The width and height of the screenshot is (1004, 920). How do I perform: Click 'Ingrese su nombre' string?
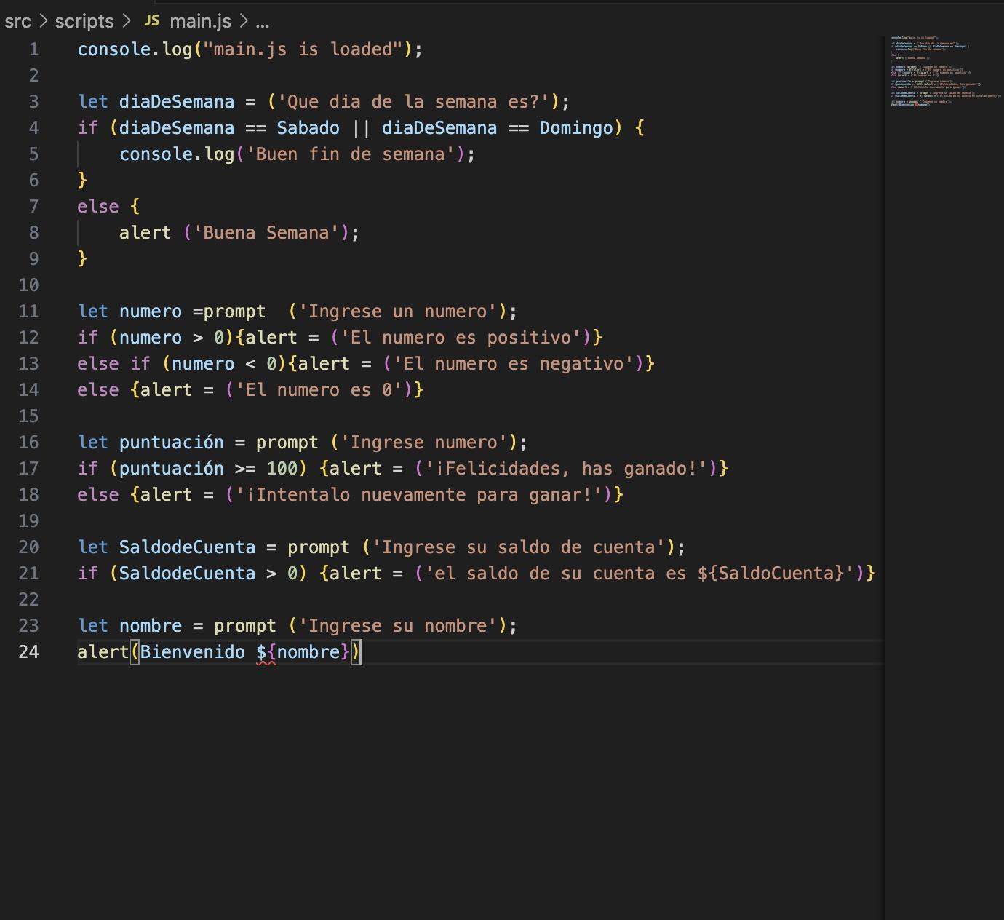point(397,626)
